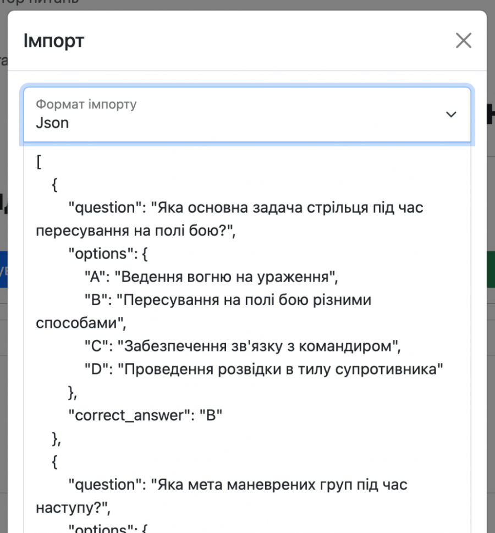495x533 pixels.
Task: Click the Формат імпорту field label
Action: (85, 104)
